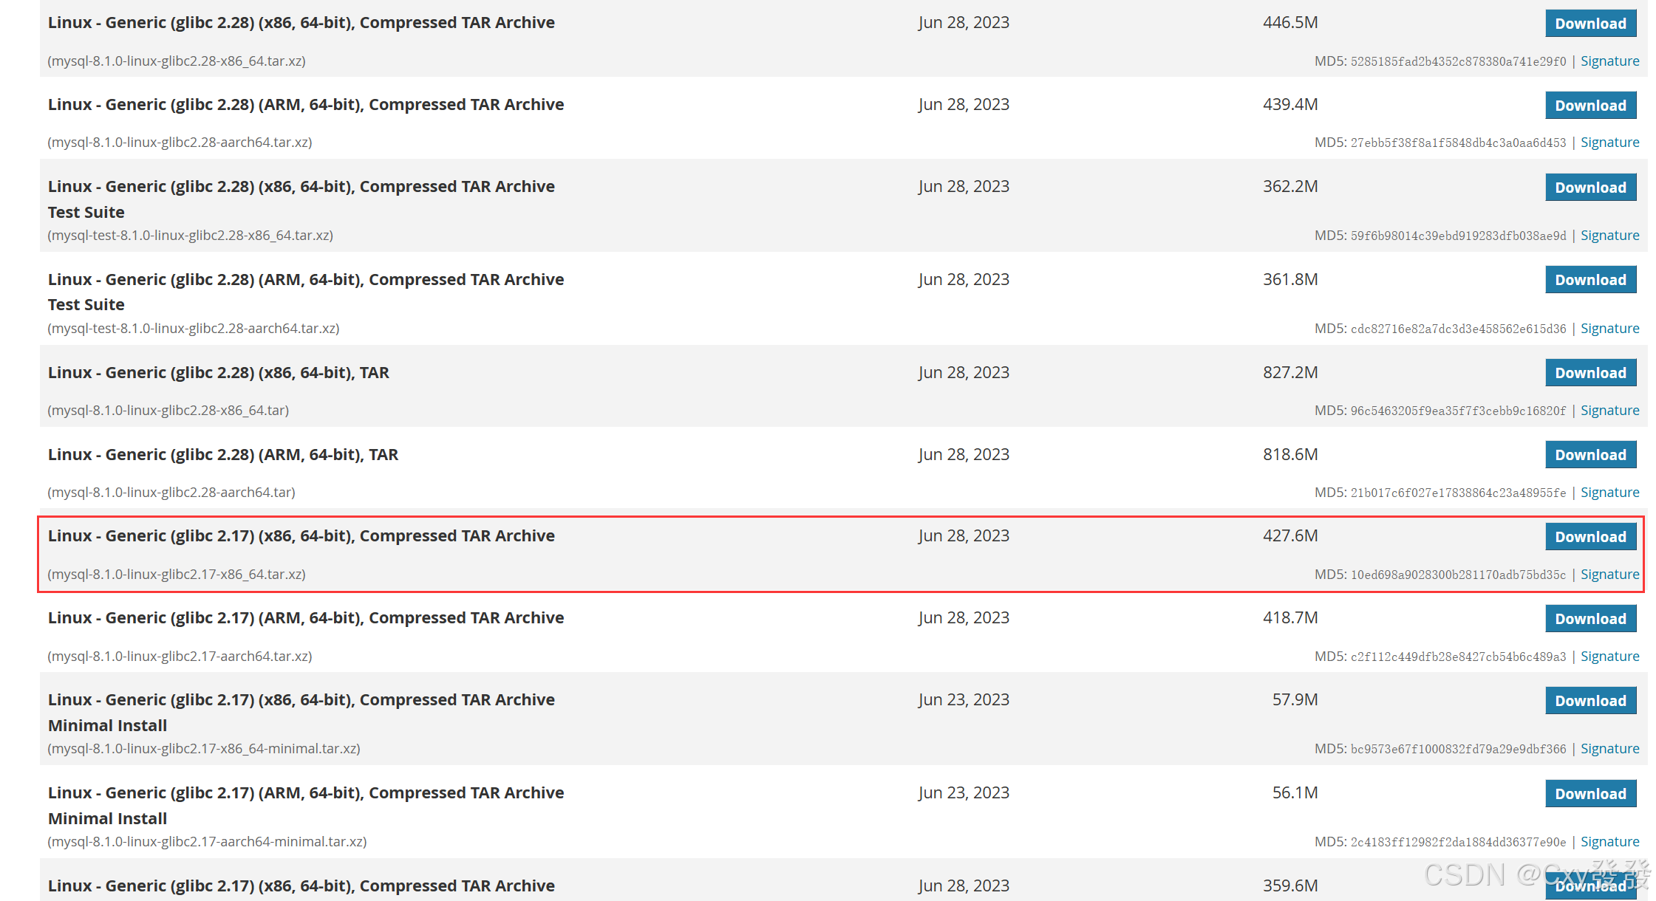Download the glibc 2.28 x86 Test Suite archive
1656x901 pixels.
point(1589,188)
